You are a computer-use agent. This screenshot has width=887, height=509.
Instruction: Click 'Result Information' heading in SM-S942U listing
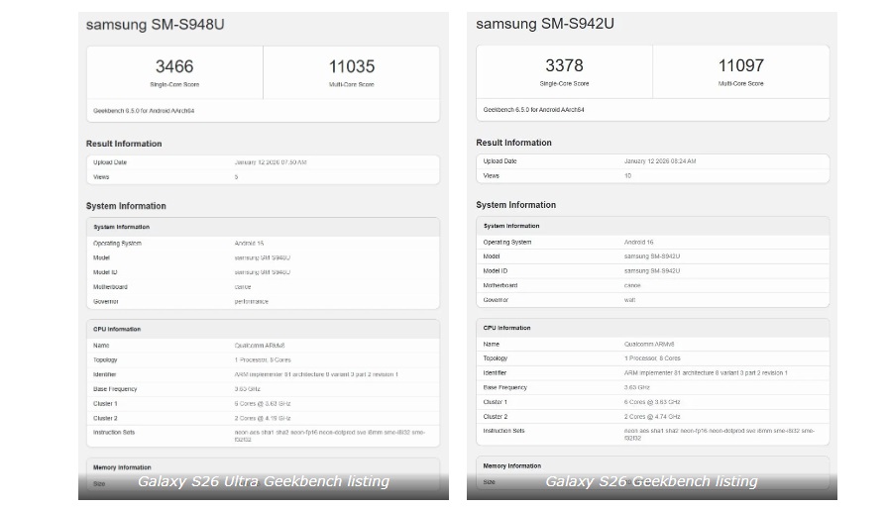coord(513,143)
